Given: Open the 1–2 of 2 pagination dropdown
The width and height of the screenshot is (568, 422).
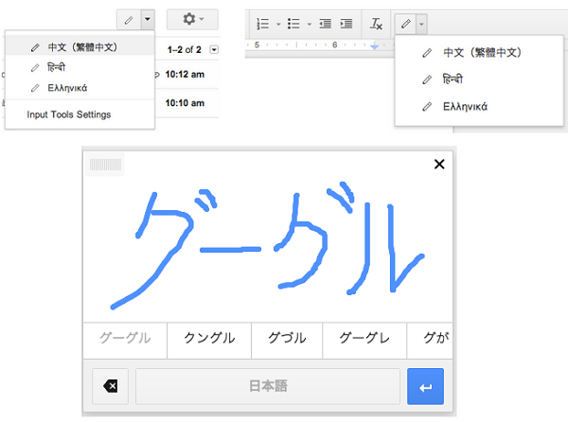Looking at the screenshot, I should [x=214, y=49].
